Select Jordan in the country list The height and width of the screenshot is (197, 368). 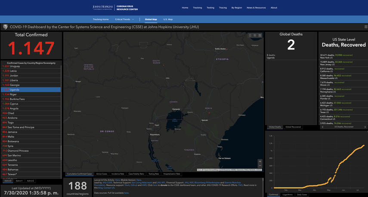(x=31, y=76)
